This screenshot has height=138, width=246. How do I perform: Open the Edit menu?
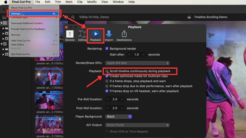[x=47, y=2]
